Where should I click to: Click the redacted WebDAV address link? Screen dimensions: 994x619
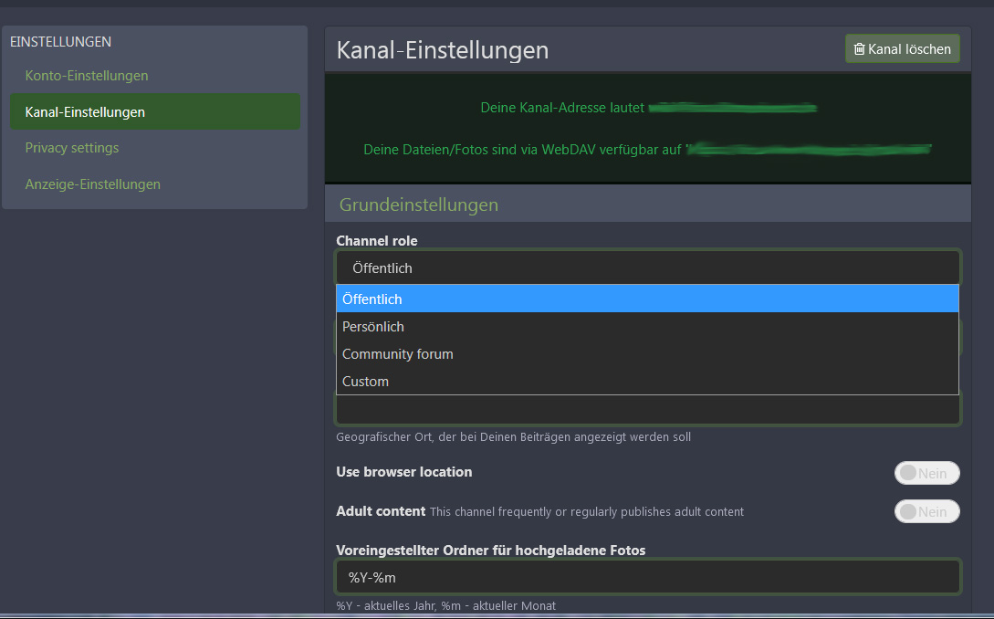point(809,149)
